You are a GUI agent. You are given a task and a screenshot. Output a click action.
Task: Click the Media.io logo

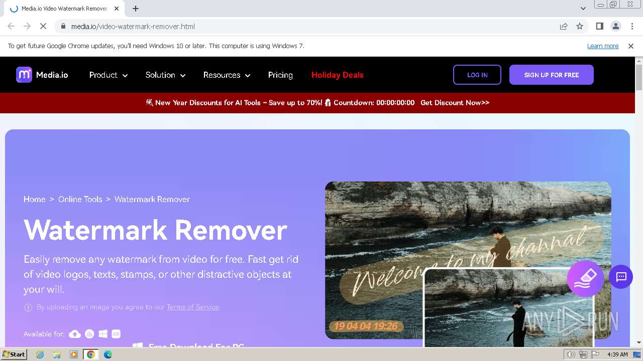coord(42,75)
